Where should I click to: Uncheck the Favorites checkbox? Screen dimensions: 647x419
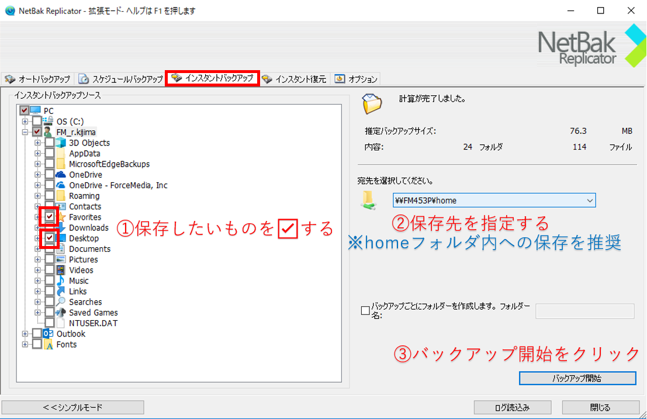(50, 217)
